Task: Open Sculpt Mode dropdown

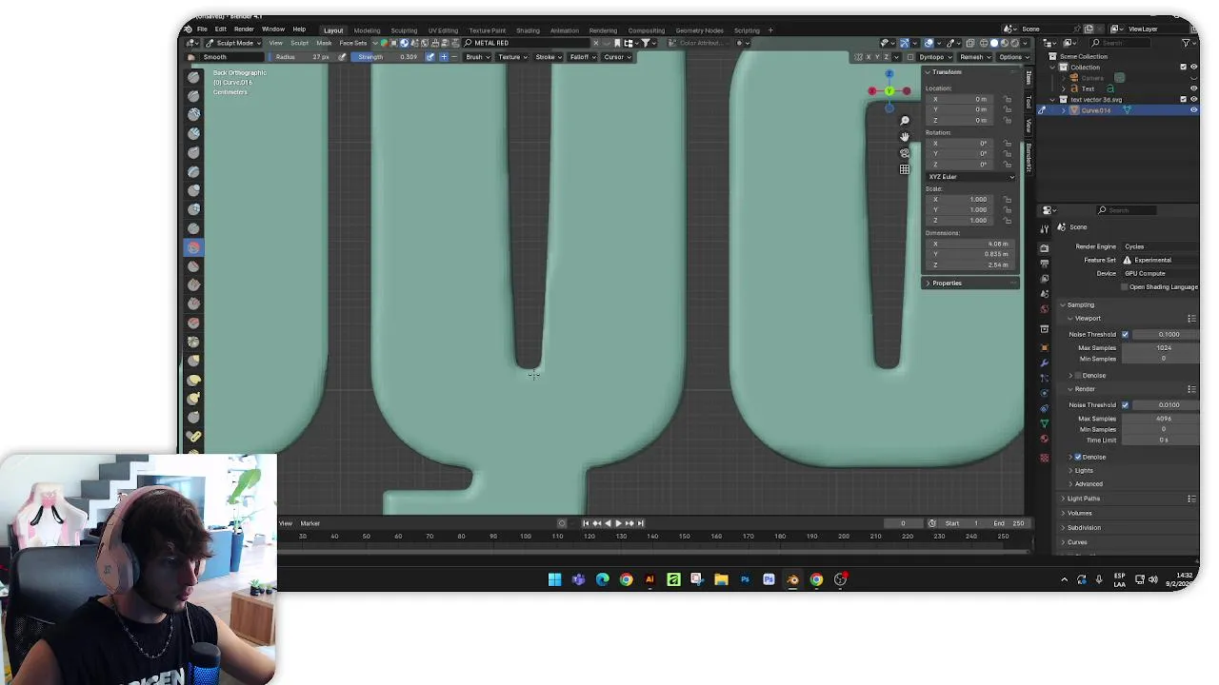Action: [232, 43]
